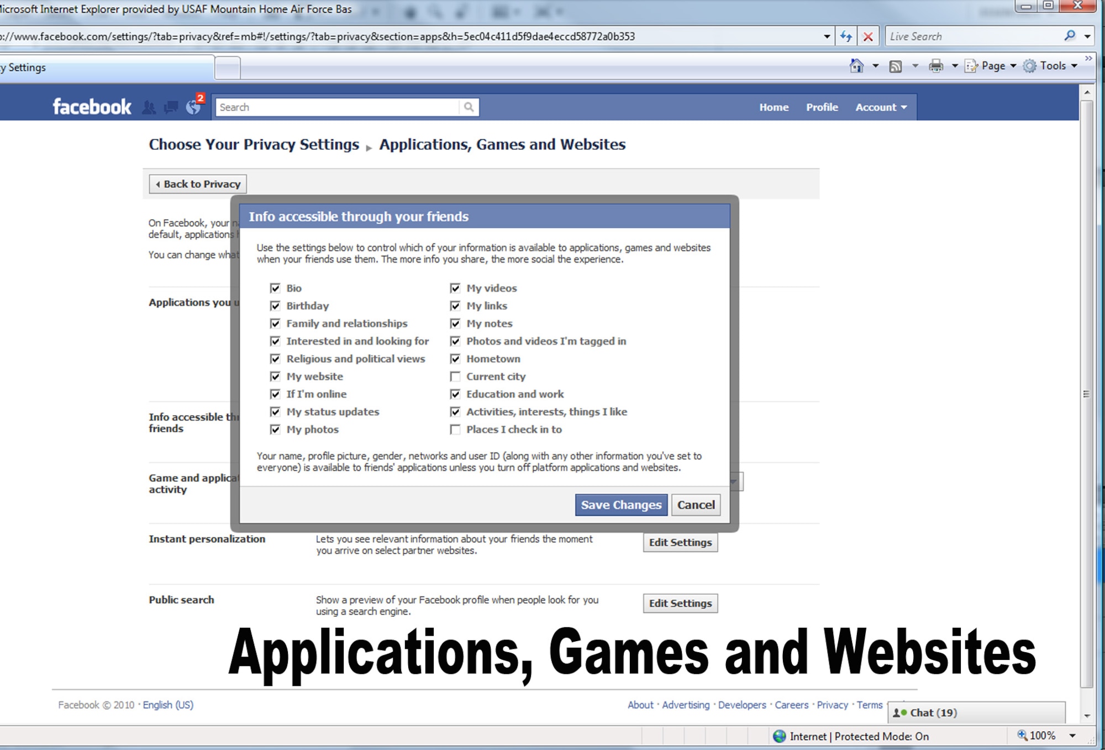The width and height of the screenshot is (1105, 750).
Task: Uncheck Photos and videos I'm tagged in
Action: coord(455,341)
